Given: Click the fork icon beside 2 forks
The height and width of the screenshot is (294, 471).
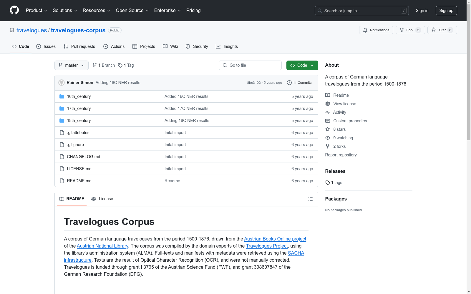Looking at the screenshot, I should (328, 146).
